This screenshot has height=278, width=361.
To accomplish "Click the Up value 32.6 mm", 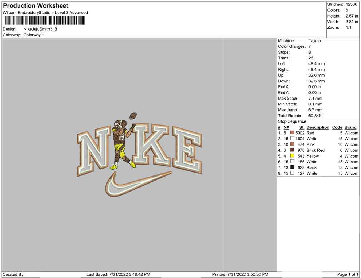I will point(317,75).
